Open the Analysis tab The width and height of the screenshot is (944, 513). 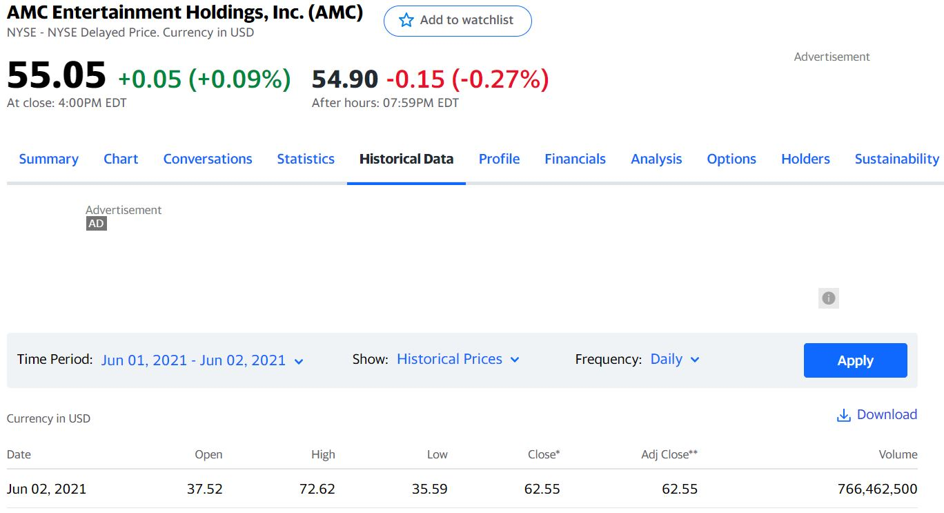[x=656, y=159]
